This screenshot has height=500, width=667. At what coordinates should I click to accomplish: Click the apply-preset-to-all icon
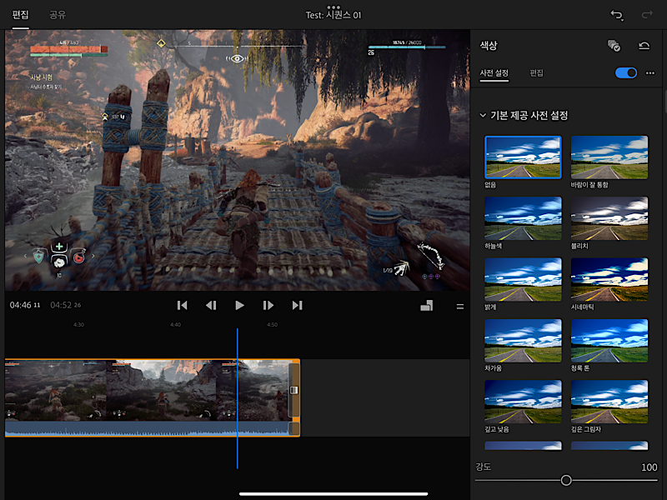click(x=614, y=46)
